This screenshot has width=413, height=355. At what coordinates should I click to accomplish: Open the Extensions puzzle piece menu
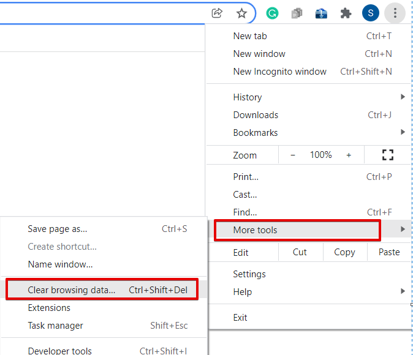tap(346, 13)
